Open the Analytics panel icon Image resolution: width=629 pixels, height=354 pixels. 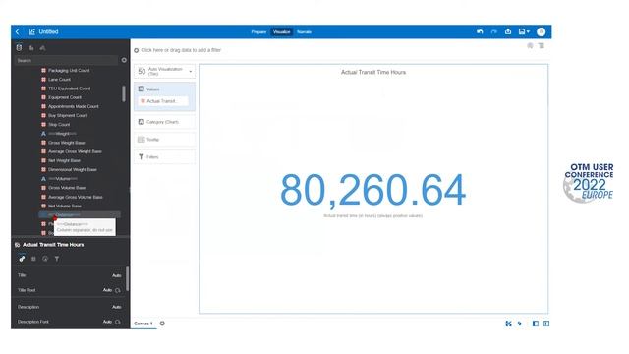(42, 48)
